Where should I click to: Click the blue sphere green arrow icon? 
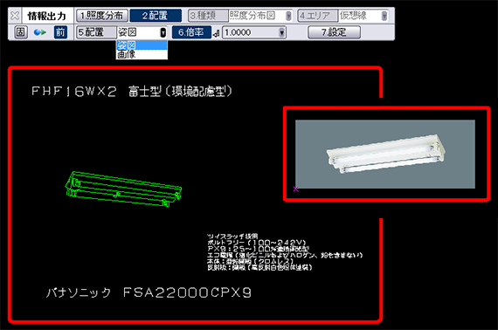tap(40, 32)
